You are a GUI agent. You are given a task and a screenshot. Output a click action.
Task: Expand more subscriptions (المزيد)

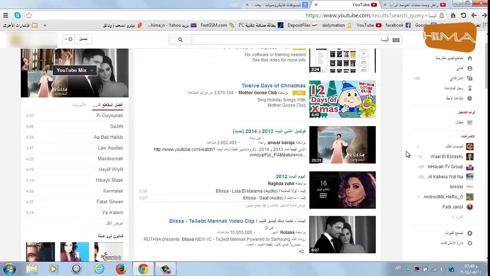pyautogui.click(x=457, y=217)
